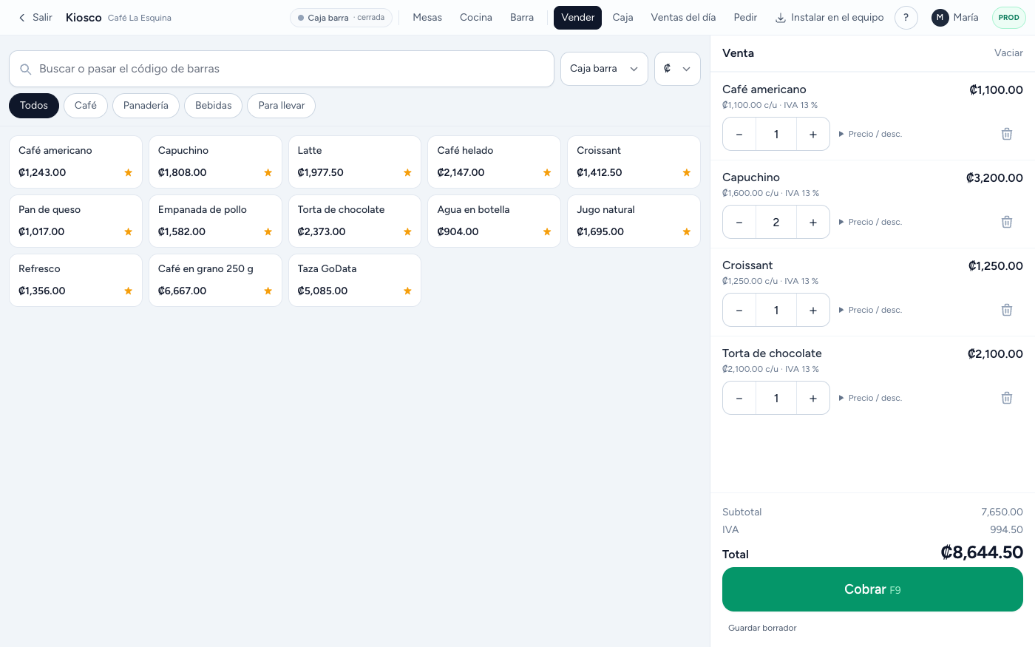Expand Precio / desc. for Café americano

(x=870, y=134)
